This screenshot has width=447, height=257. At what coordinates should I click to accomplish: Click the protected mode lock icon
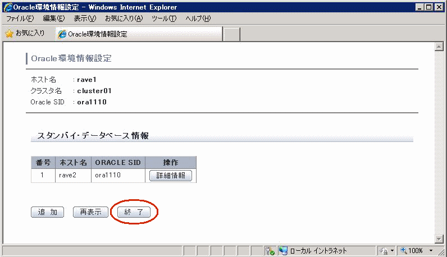tap(384, 251)
